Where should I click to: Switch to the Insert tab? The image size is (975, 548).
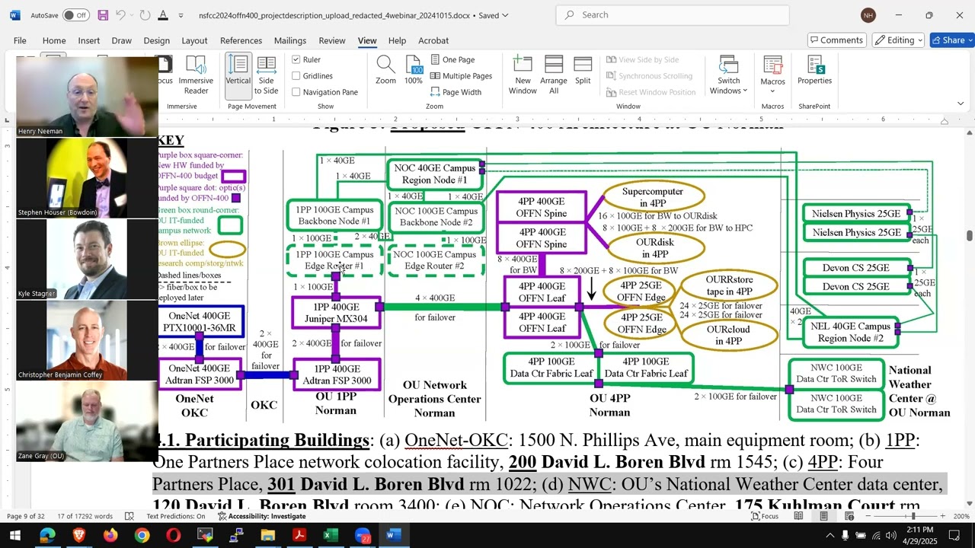[88, 40]
